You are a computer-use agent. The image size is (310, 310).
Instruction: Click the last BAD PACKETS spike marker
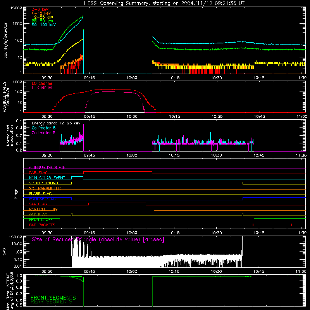pyautogui.click(x=292, y=225)
